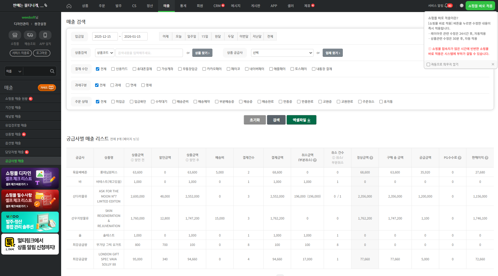Click the 롱데님원피스 product name cell
The width and height of the screenshot is (498, 276).
[109, 172]
